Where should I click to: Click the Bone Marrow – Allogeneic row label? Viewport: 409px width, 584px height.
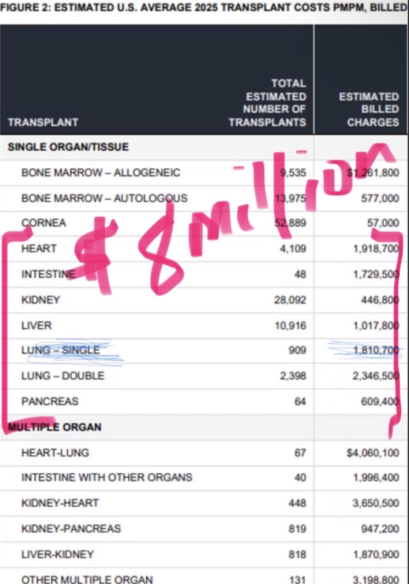coord(101,173)
